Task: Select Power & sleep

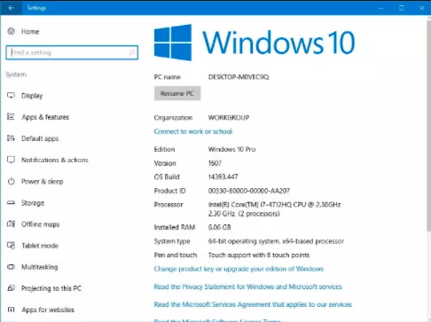Action: (x=43, y=182)
